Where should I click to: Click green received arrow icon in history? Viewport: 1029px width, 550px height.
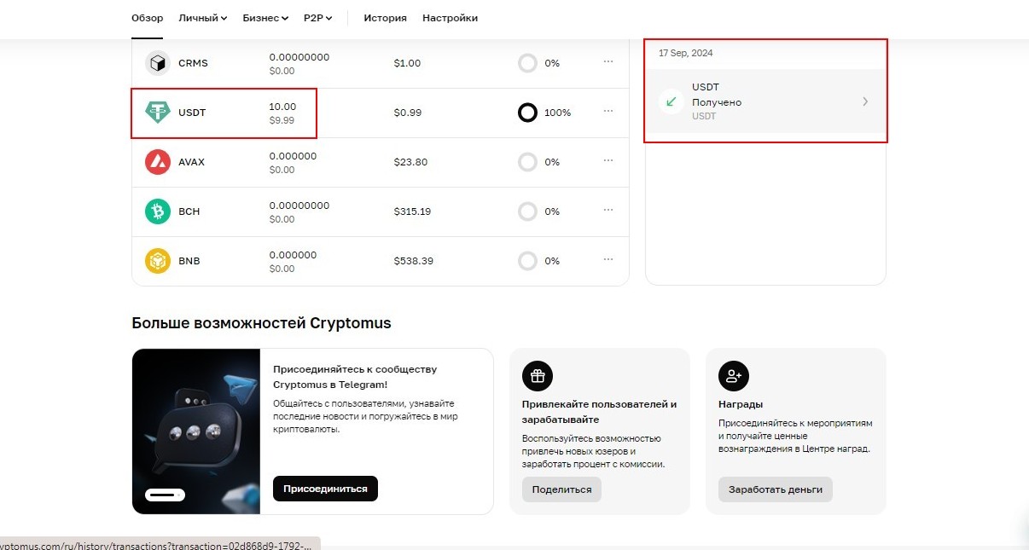(x=672, y=101)
